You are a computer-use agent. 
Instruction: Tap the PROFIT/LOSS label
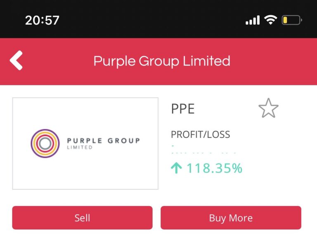[x=201, y=135]
